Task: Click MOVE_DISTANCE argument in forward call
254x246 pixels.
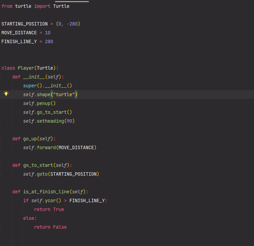Action: click(76, 147)
